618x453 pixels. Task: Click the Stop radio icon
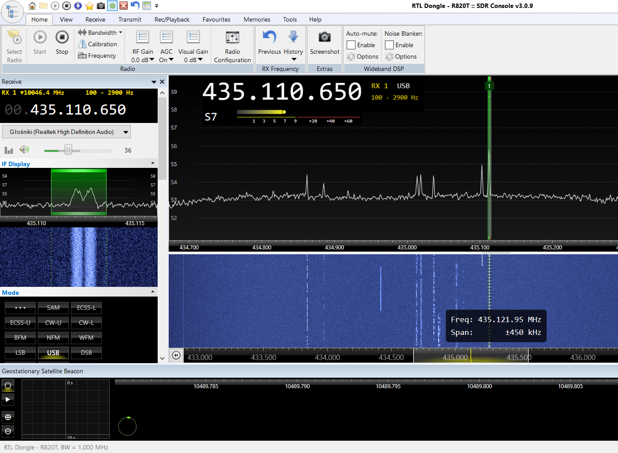(x=62, y=38)
